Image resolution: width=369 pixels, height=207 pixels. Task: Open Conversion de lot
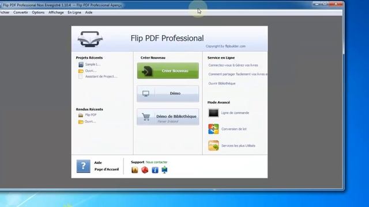pyautogui.click(x=234, y=129)
